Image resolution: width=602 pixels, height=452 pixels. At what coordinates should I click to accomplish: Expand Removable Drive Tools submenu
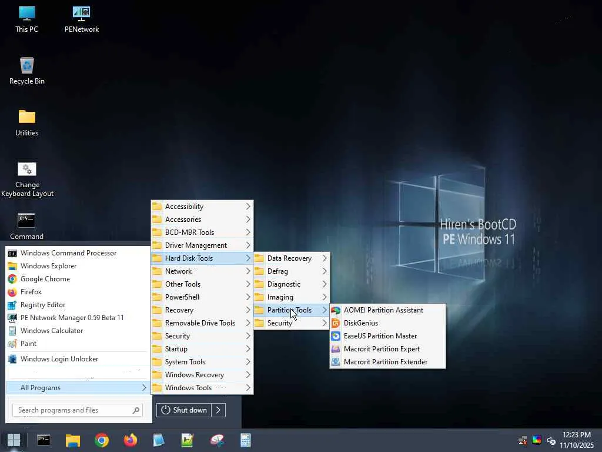tap(202, 323)
